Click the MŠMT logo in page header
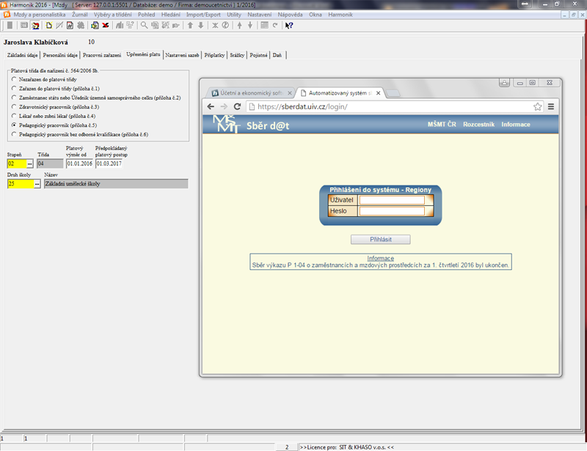The image size is (587, 451). [x=226, y=124]
